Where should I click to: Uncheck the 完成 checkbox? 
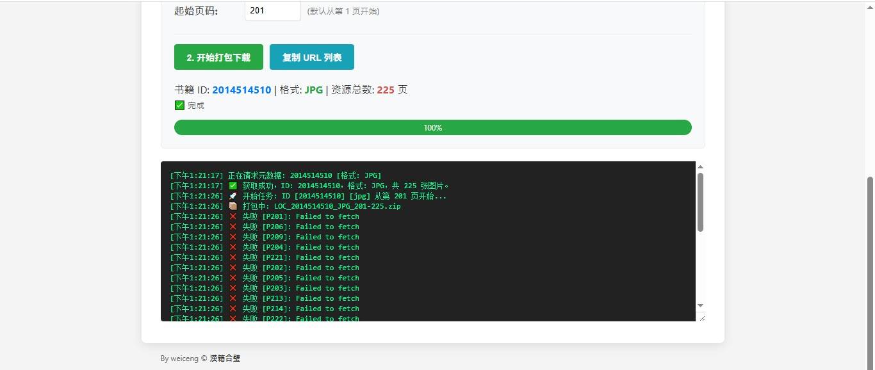pyautogui.click(x=179, y=105)
